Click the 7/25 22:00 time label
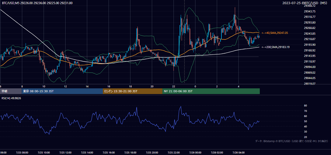Image resolution: width=331 pixels, height=155 pixels. [174, 153]
